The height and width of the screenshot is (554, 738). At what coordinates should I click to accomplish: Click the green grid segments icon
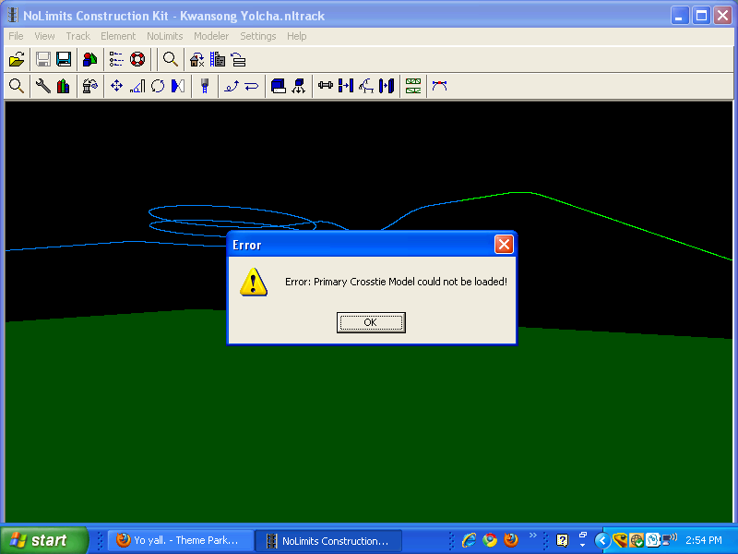click(413, 86)
